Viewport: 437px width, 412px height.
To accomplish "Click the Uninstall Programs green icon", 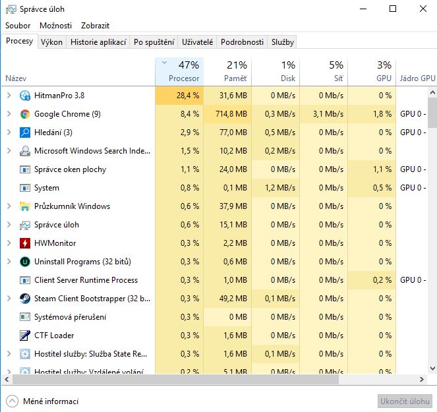I will (x=25, y=262).
